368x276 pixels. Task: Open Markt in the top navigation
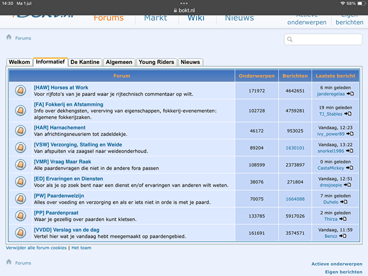point(155,18)
